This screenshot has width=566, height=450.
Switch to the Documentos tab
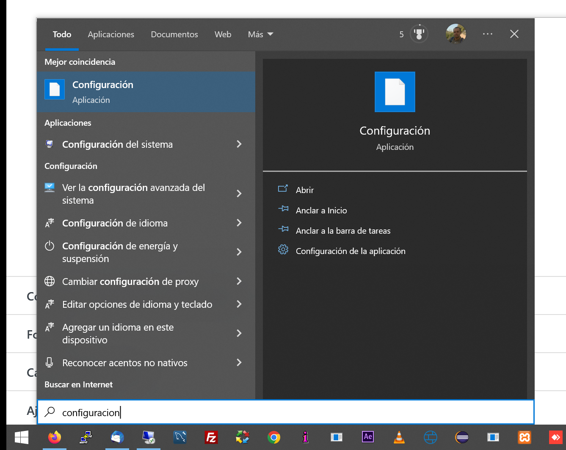[174, 34]
